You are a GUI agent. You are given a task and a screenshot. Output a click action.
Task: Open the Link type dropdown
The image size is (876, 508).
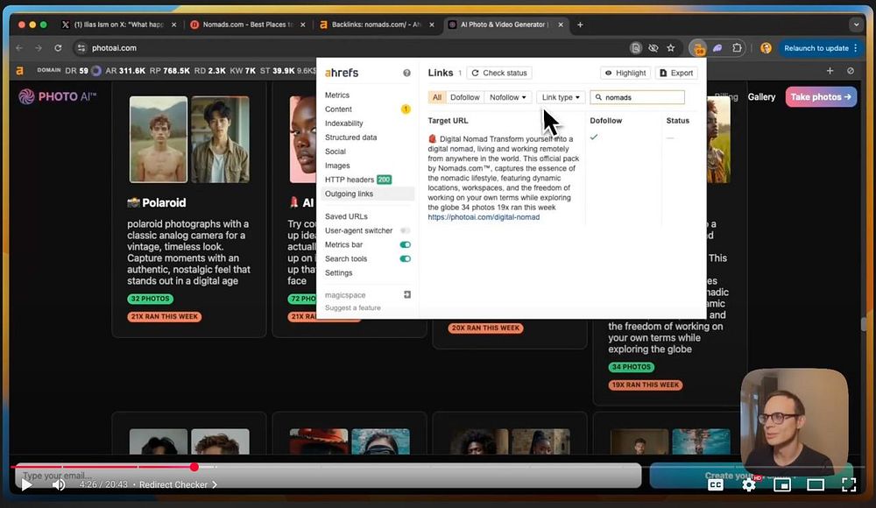click(561, 97)
